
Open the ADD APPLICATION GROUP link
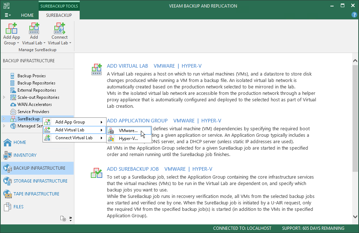click(137, 121)
